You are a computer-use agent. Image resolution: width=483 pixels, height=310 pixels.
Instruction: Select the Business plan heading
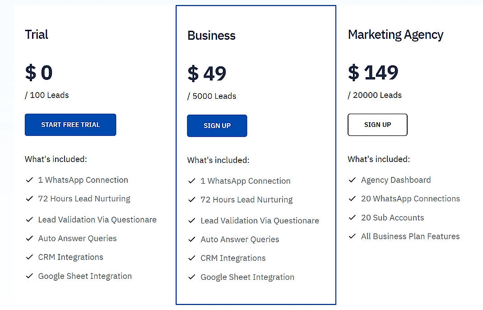click(x=211, y=36)
